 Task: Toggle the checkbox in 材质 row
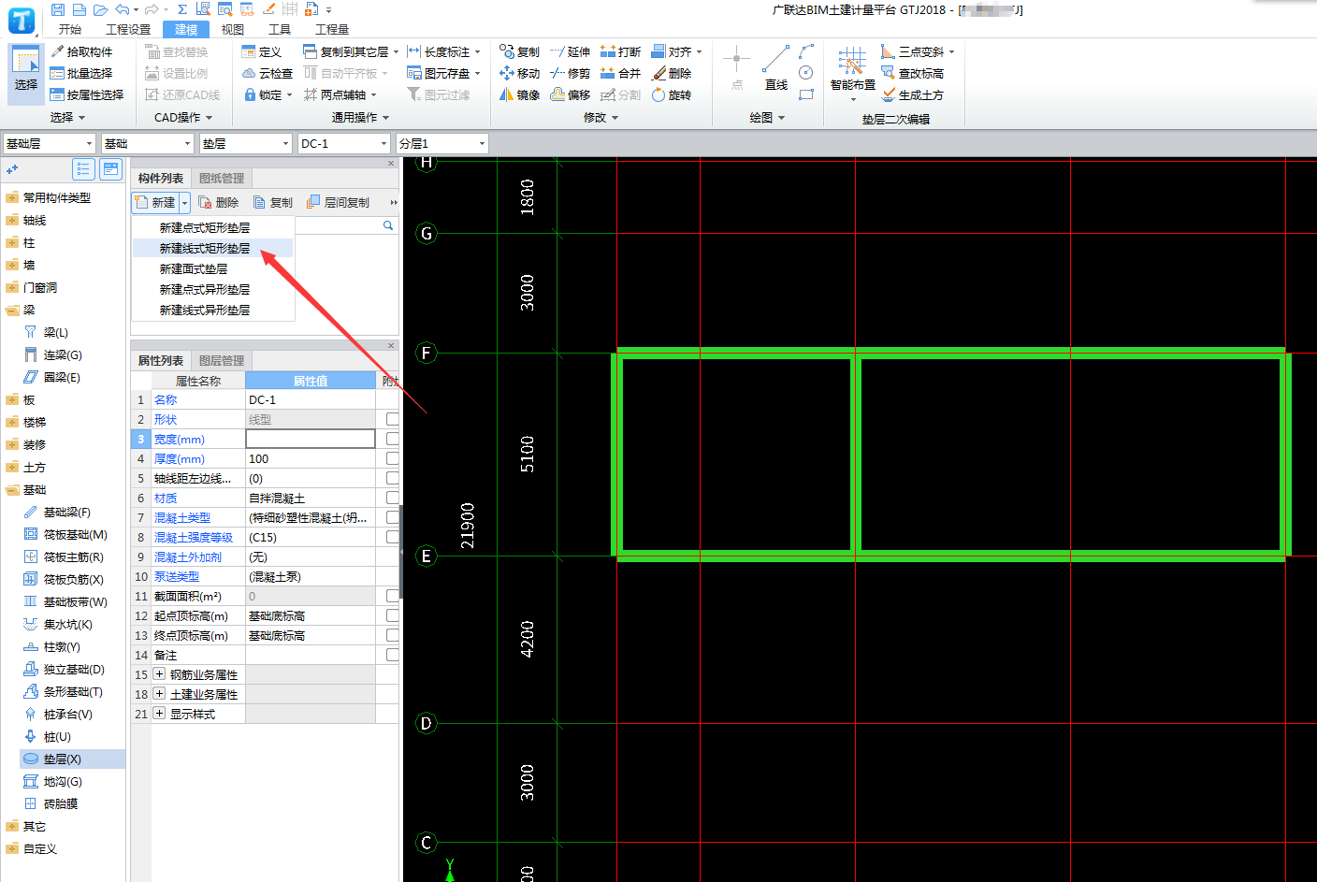(x=393, y=498)
